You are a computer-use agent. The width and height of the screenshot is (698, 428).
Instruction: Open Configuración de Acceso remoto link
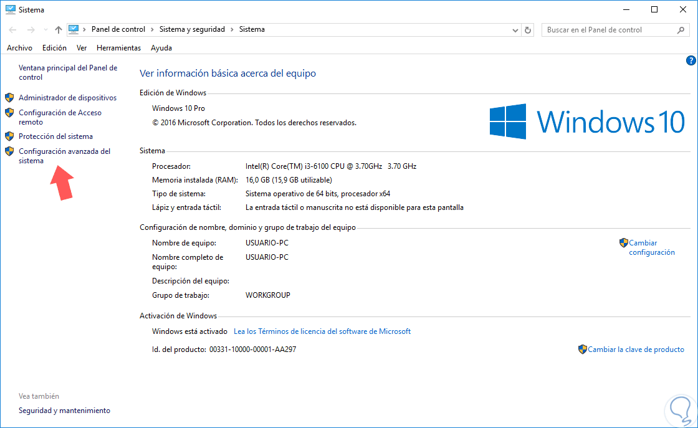(x=60, y=118)
